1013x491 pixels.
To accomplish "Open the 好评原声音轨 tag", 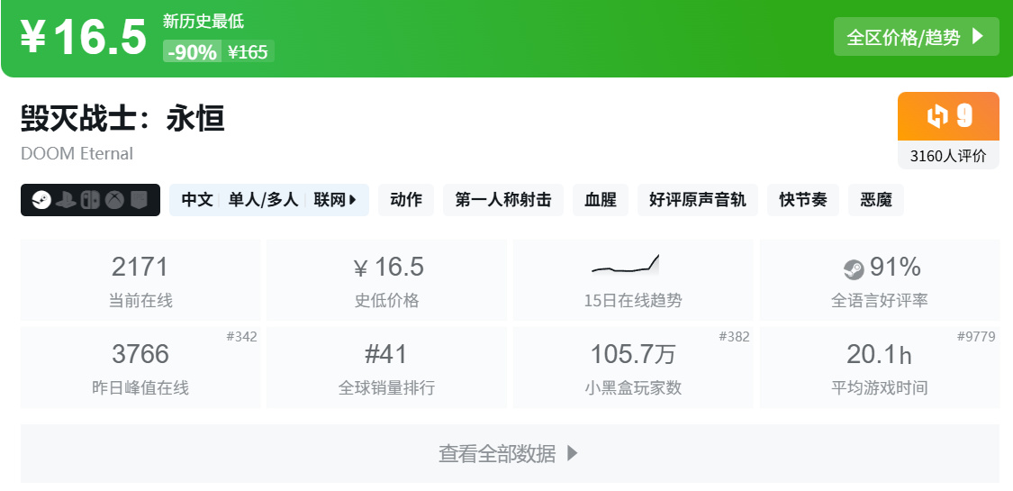I will coord(698,200).
